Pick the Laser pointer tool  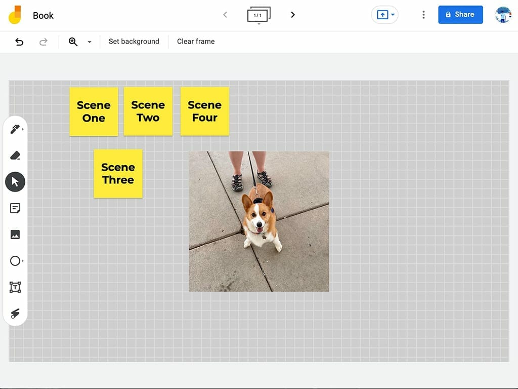coord(15,314)
